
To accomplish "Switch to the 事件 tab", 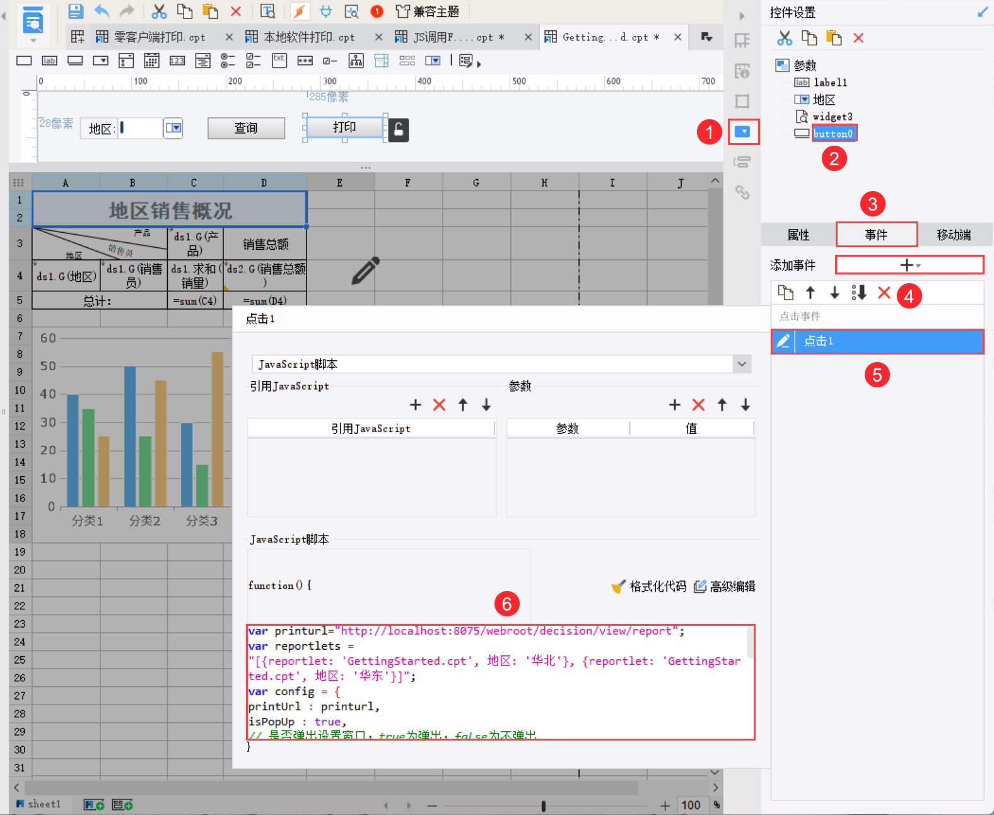I will [876, 235].
